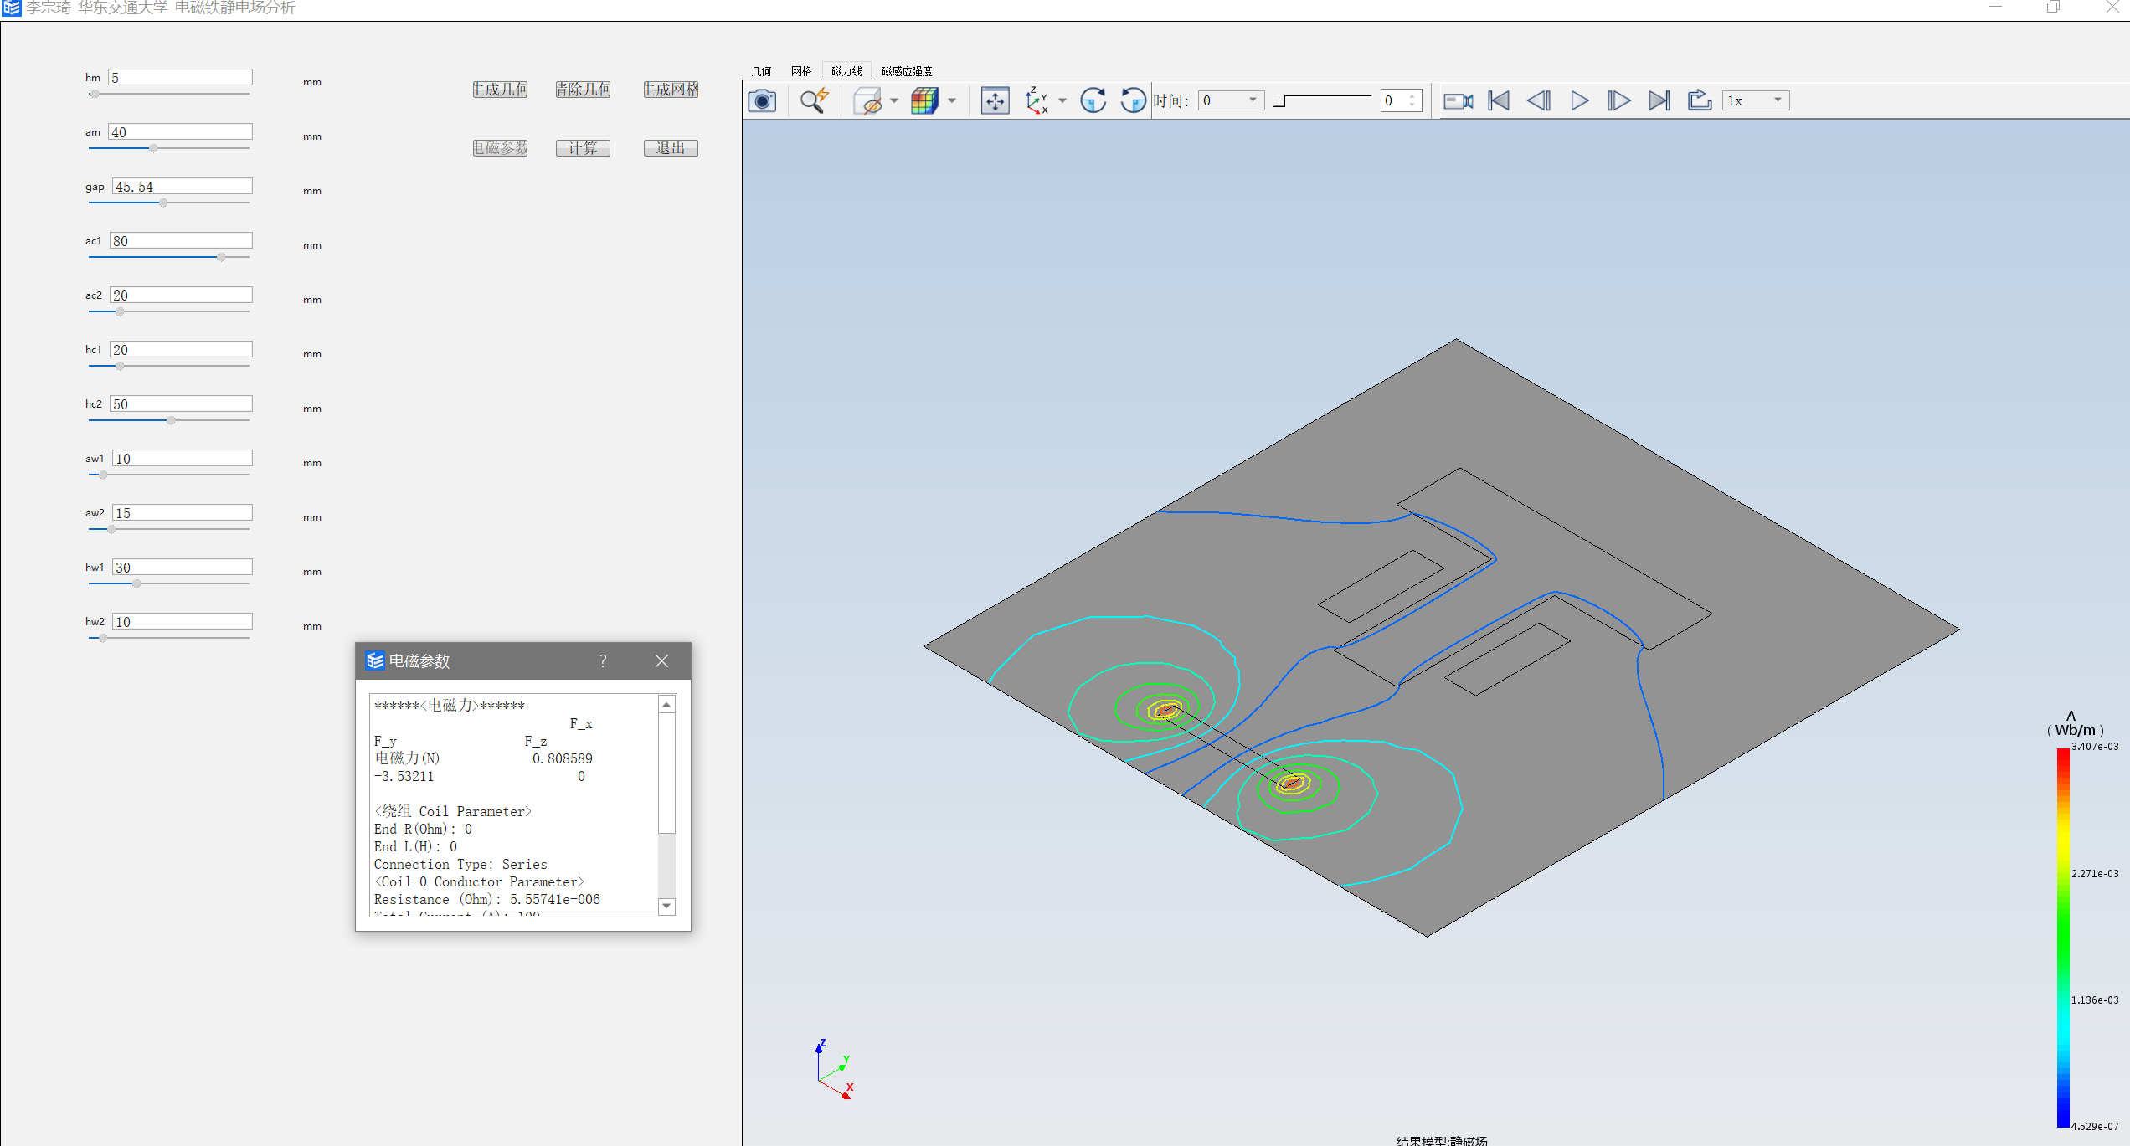The width and height of the screenshot is (2130, 1146).
Task: Close the 电磁参数 dialog
Action: [x=661, y=661]
